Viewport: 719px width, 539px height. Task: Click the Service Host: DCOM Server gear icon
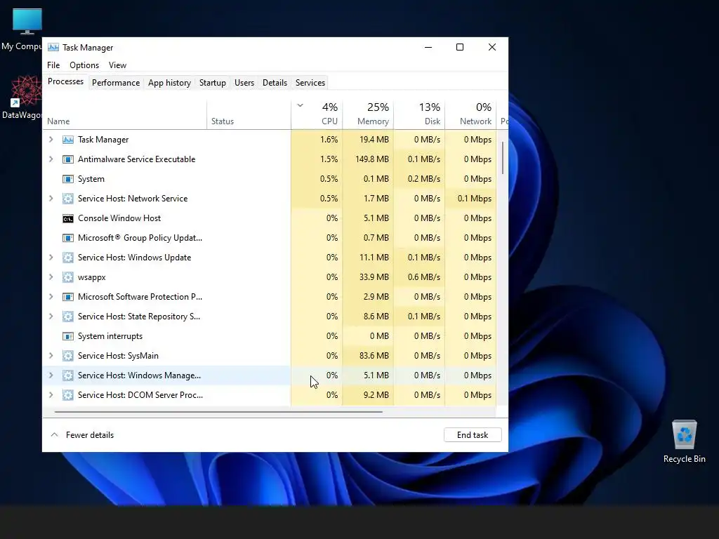click(x=68, y=395)
